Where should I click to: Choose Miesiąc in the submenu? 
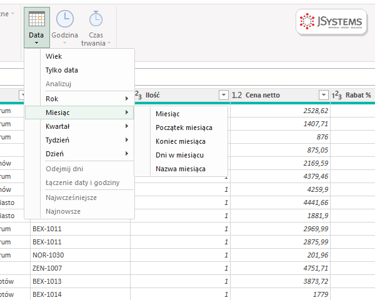coord(181,114)
